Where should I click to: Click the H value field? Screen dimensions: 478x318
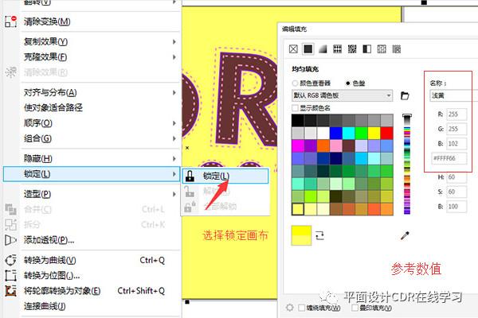(456, 177)
